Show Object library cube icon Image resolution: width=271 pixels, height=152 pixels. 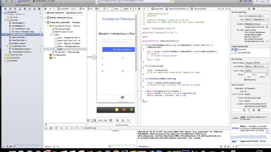point(254,110)
